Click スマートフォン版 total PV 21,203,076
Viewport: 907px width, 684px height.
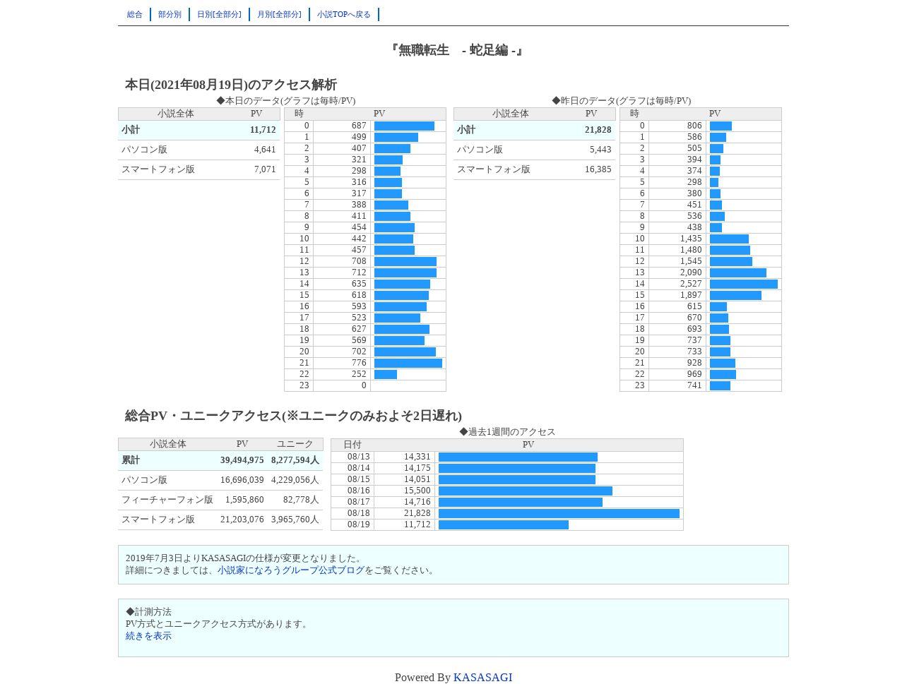(x=242, y=520)
